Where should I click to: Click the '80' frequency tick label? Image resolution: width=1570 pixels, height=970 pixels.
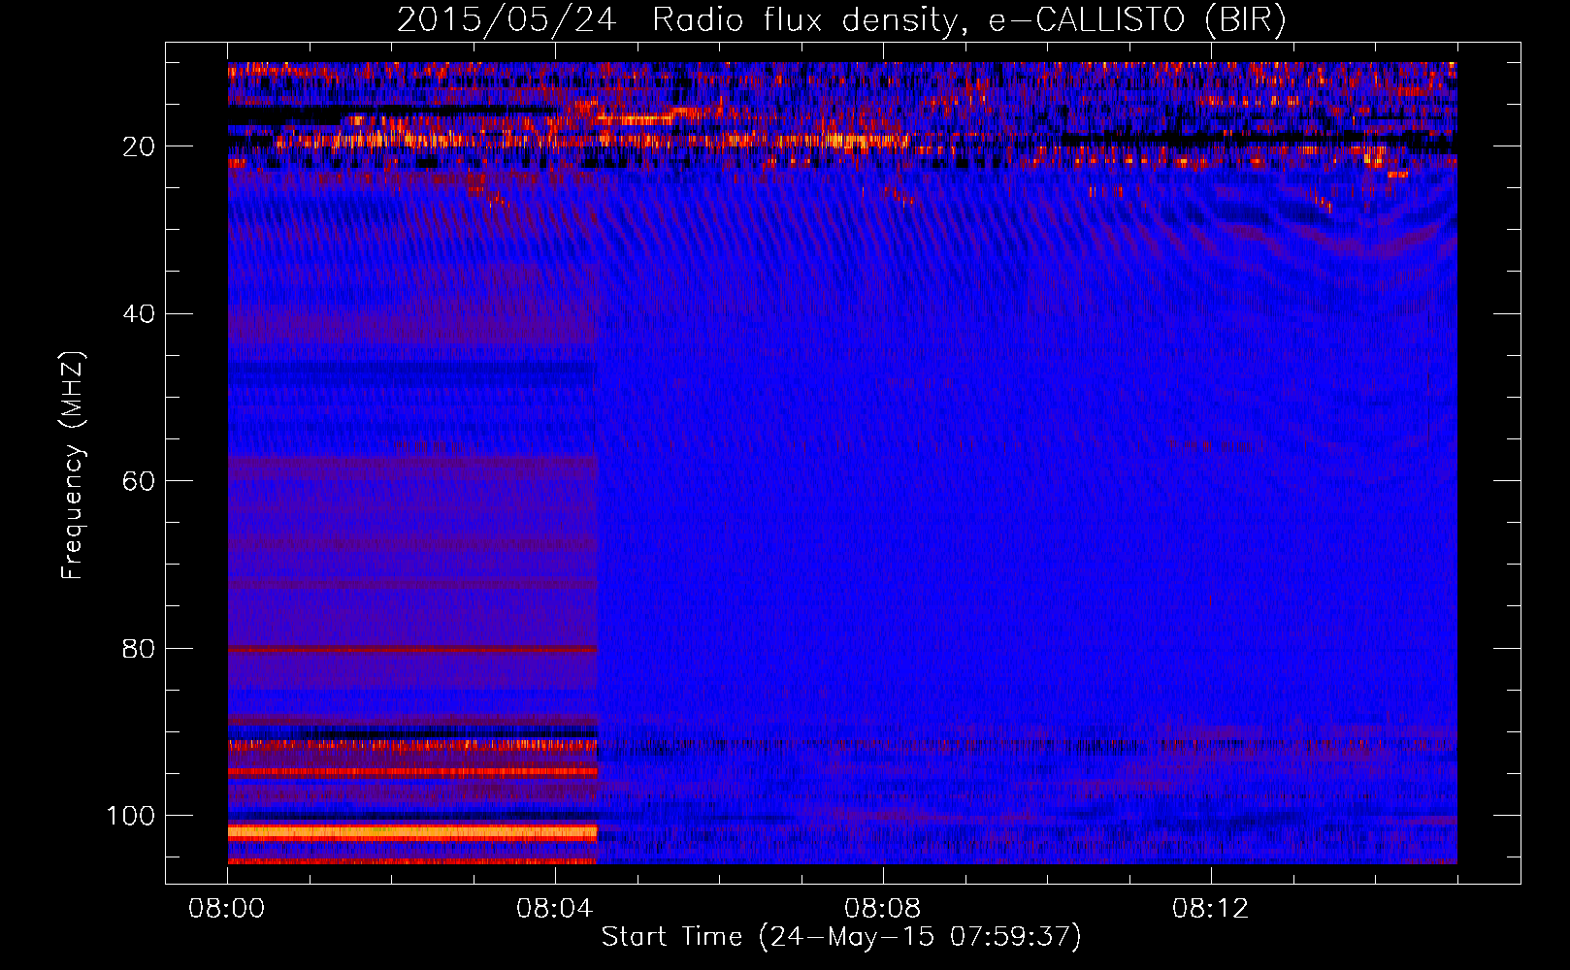(x=139, y=649)
